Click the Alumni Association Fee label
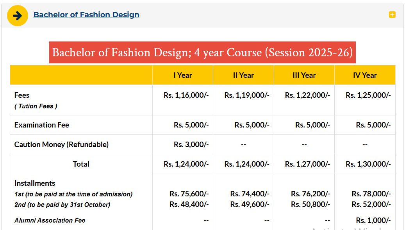 tap(50, 220)
